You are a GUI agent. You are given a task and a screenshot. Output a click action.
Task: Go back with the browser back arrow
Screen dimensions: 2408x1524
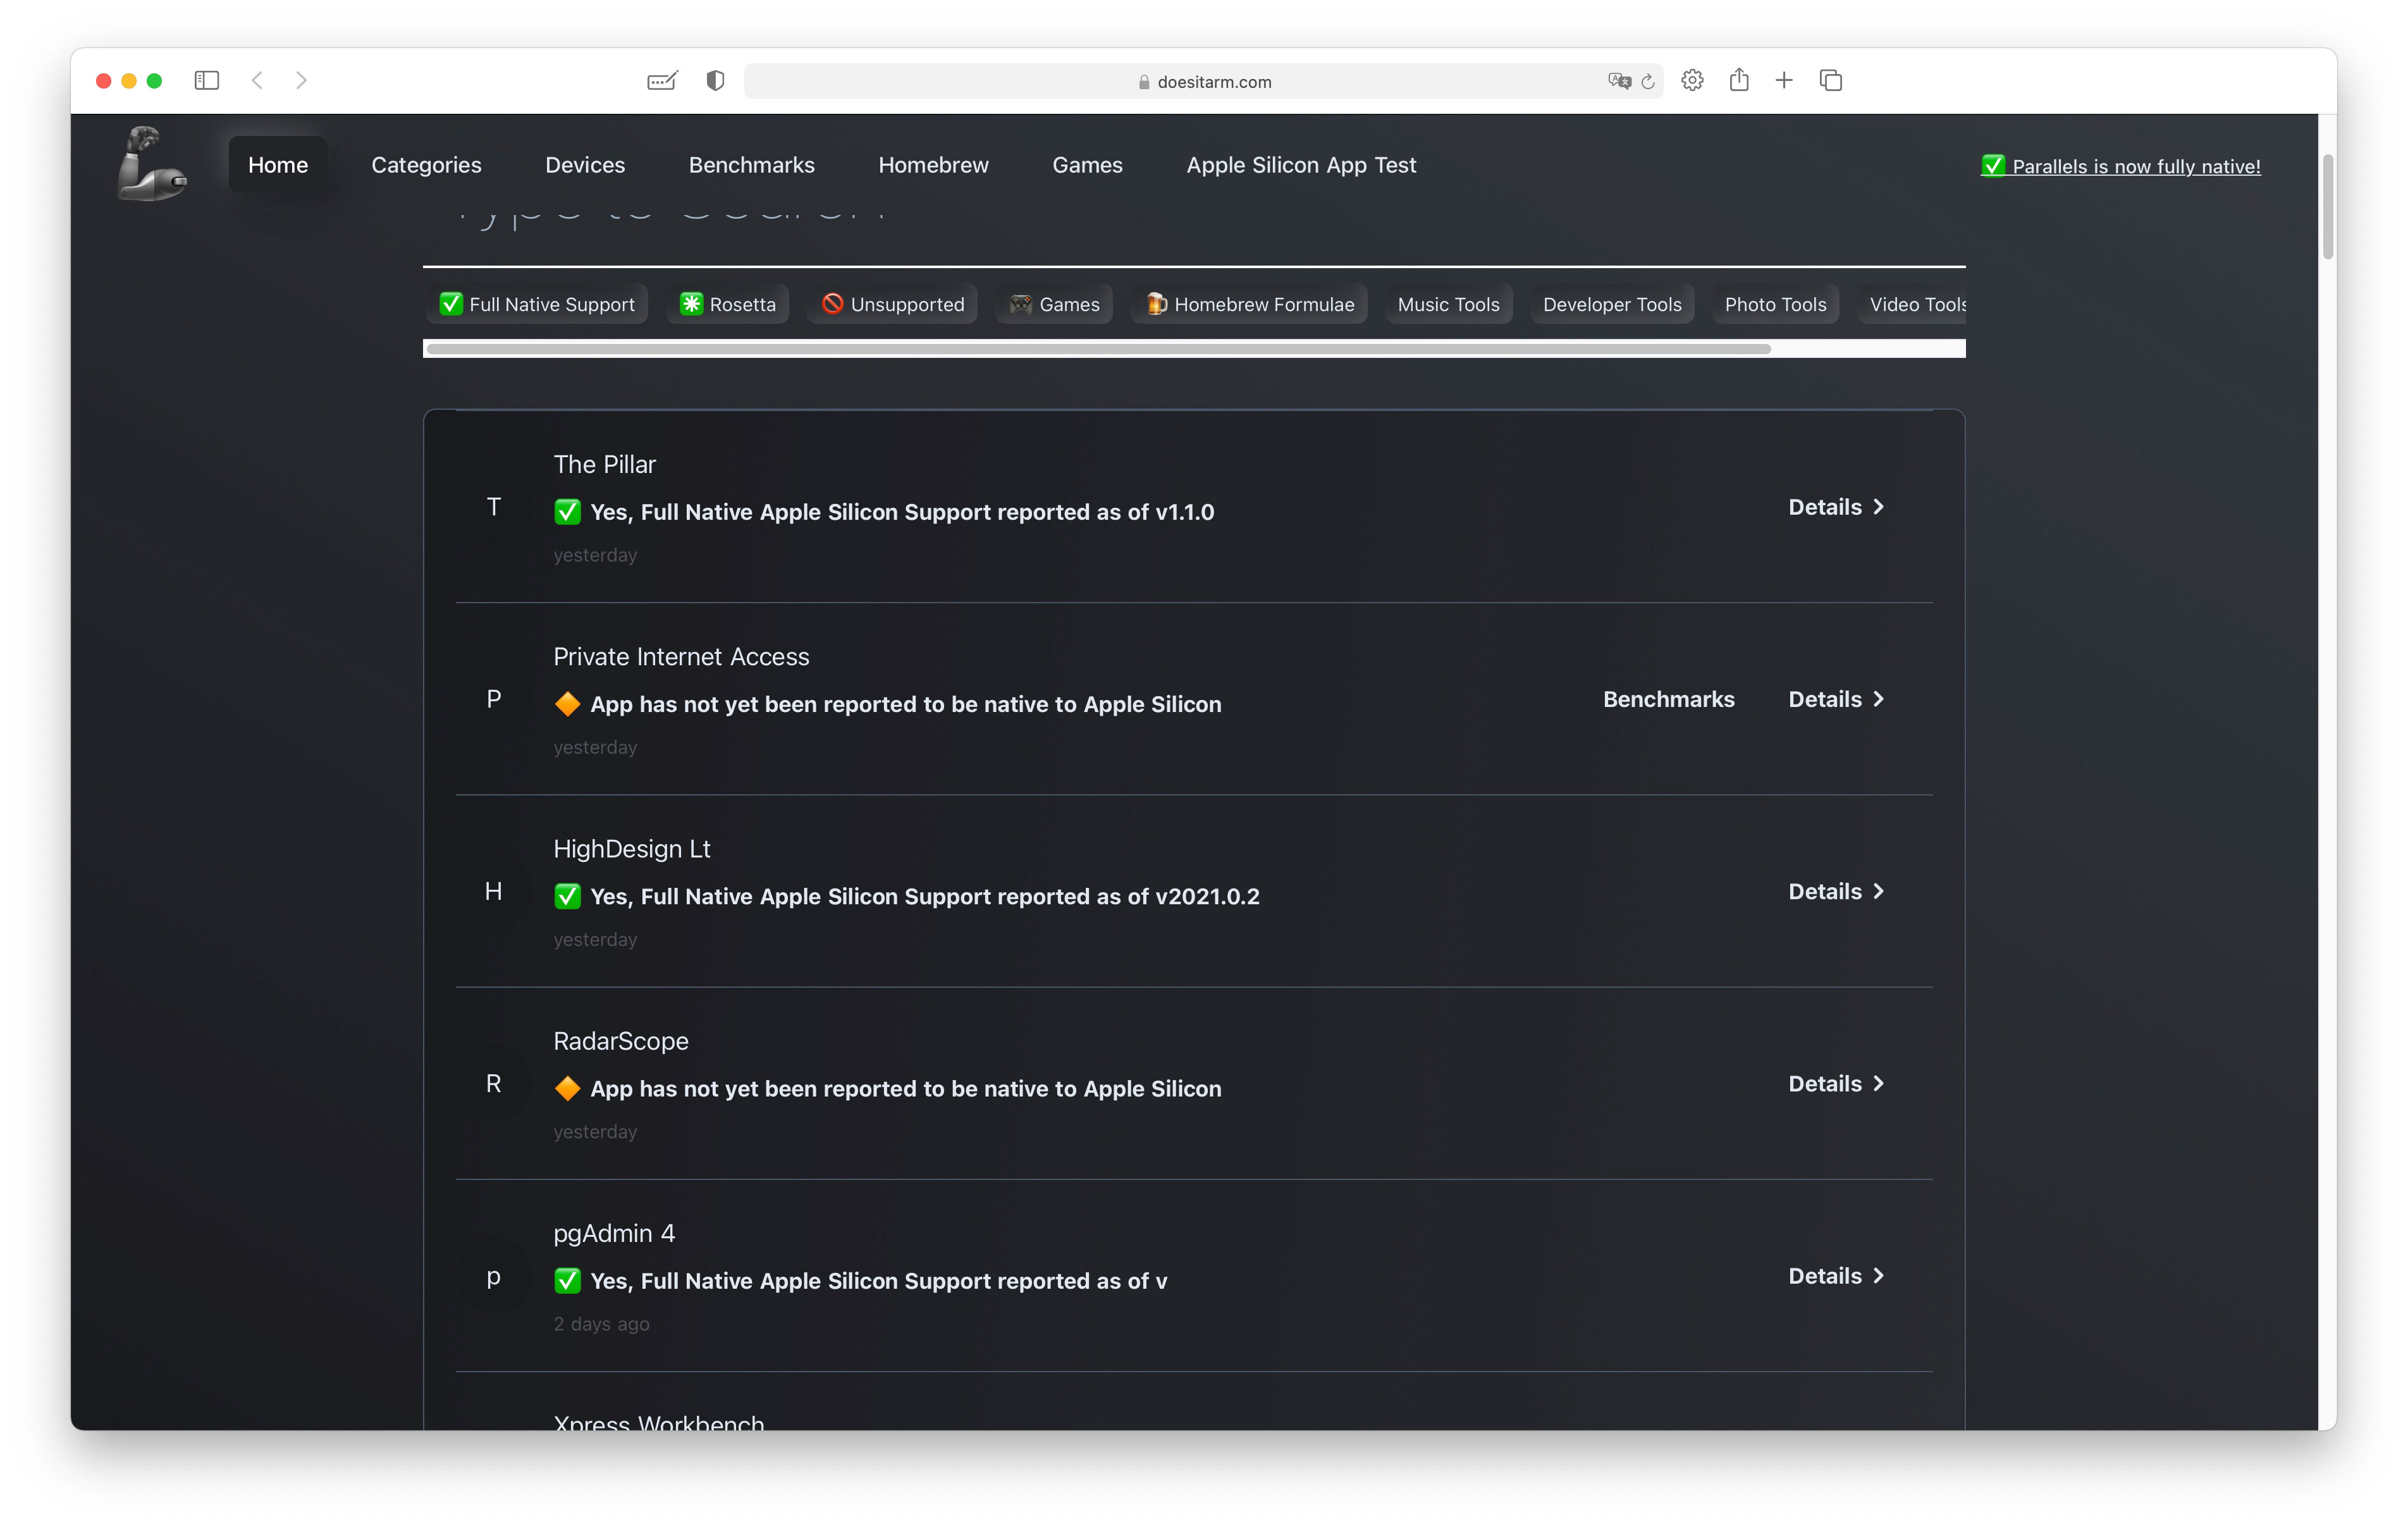coord(257,80)
